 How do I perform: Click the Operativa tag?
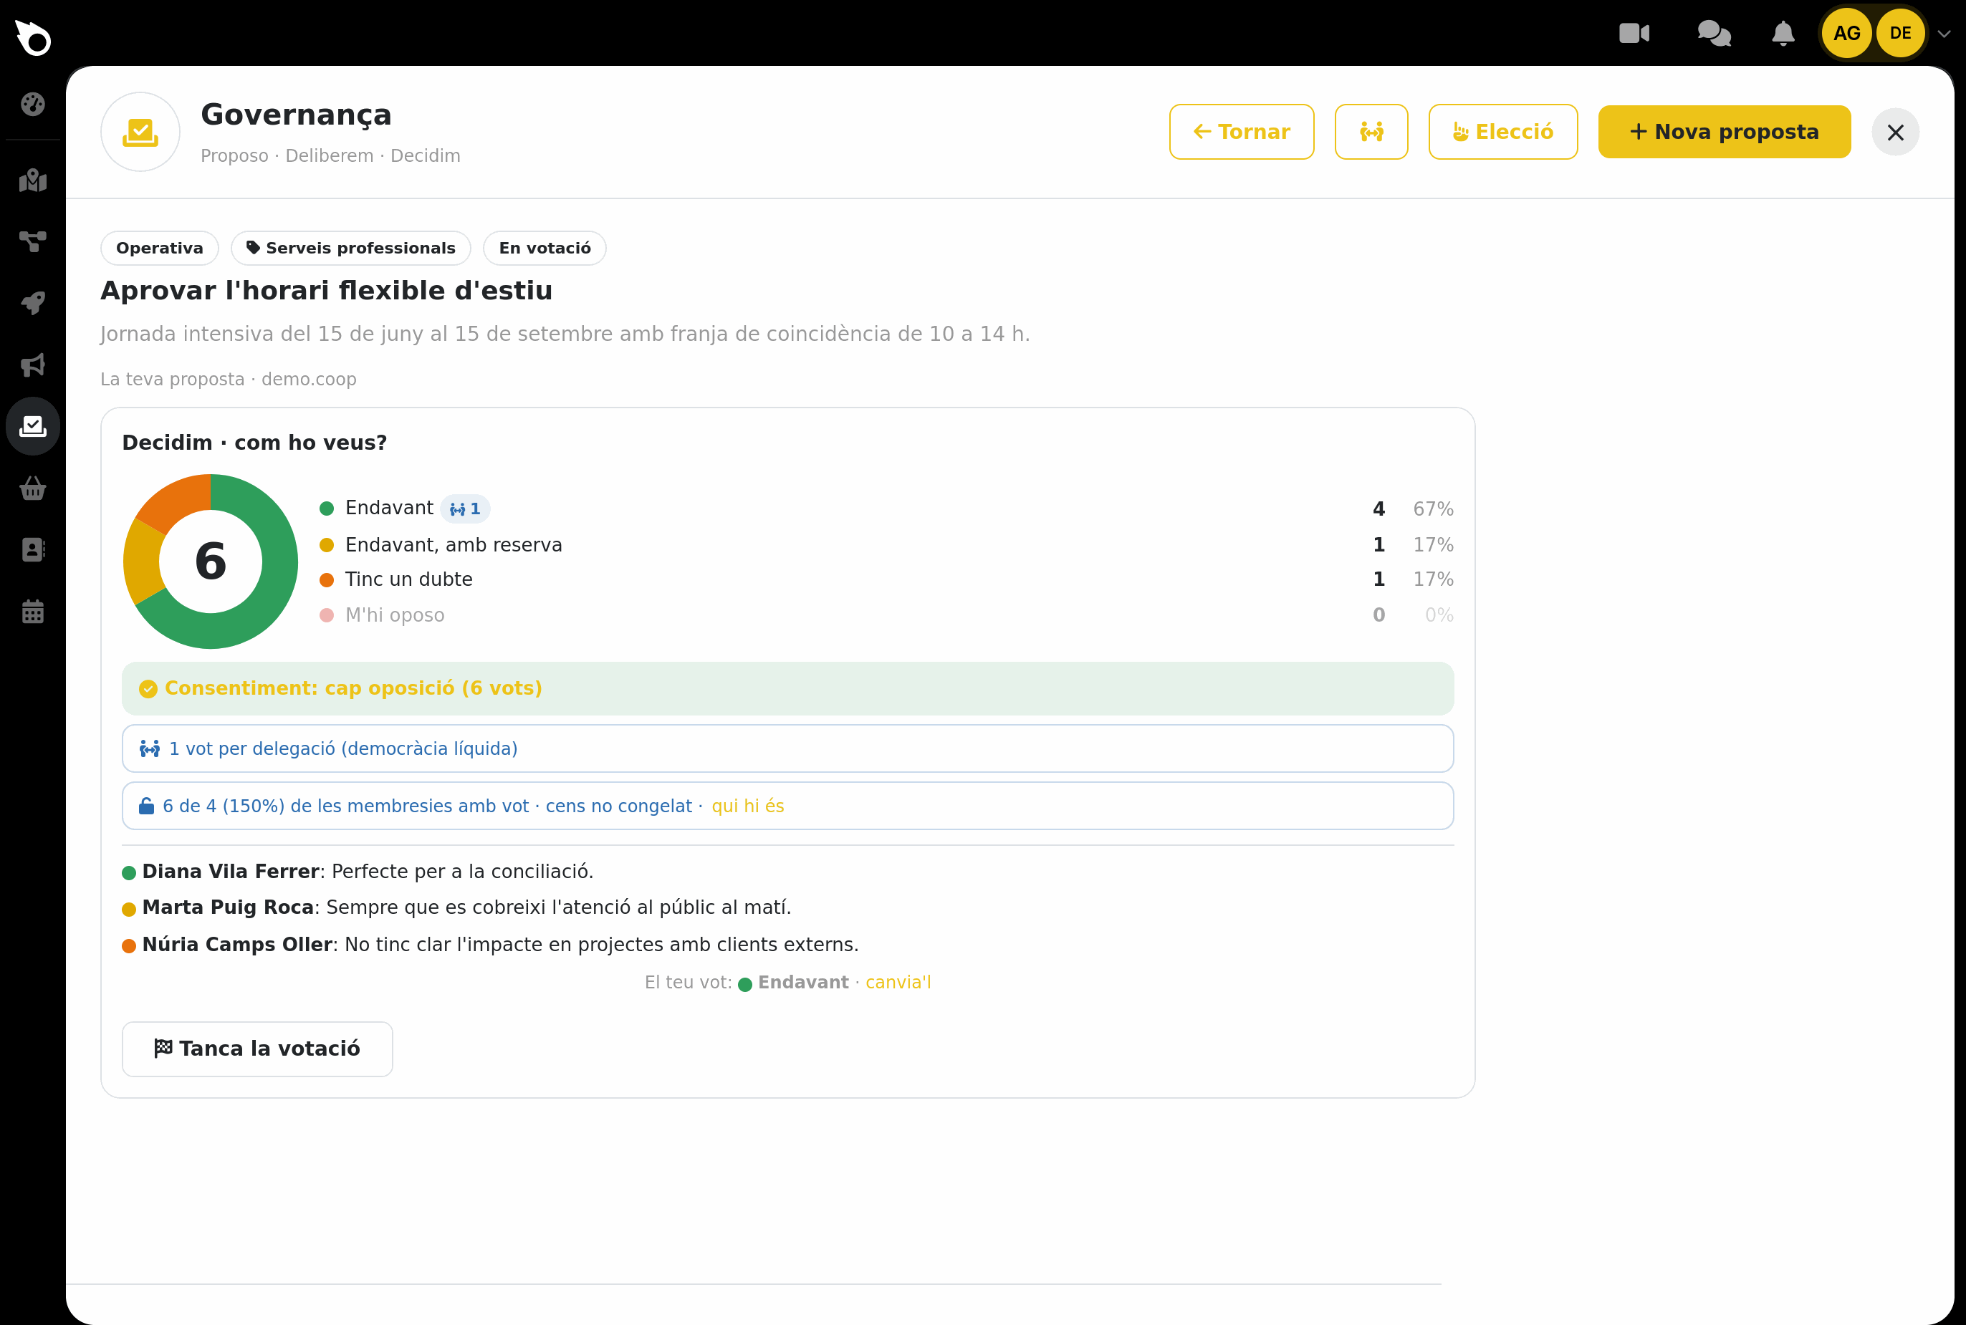coord(160,248)
